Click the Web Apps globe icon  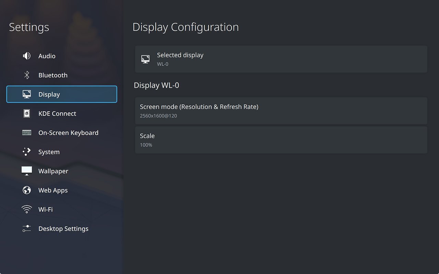click(x=27, y=190)
